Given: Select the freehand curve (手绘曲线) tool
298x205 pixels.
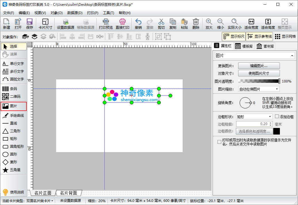Looking at the screenshot, I should point(14,116).
